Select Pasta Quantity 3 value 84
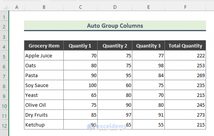The width and height of the screenshot is (214, 136). coord(149,75)
